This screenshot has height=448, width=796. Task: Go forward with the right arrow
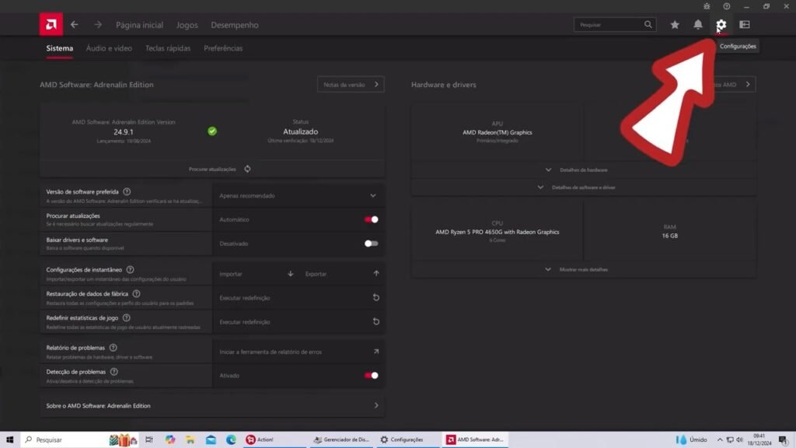(98, 24)
